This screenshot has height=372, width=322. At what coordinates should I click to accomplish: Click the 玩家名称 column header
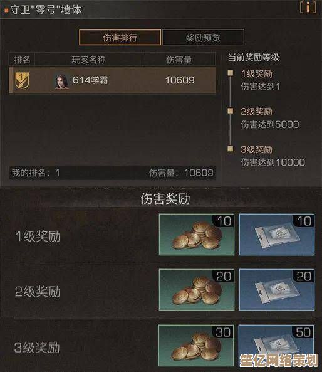89,60
